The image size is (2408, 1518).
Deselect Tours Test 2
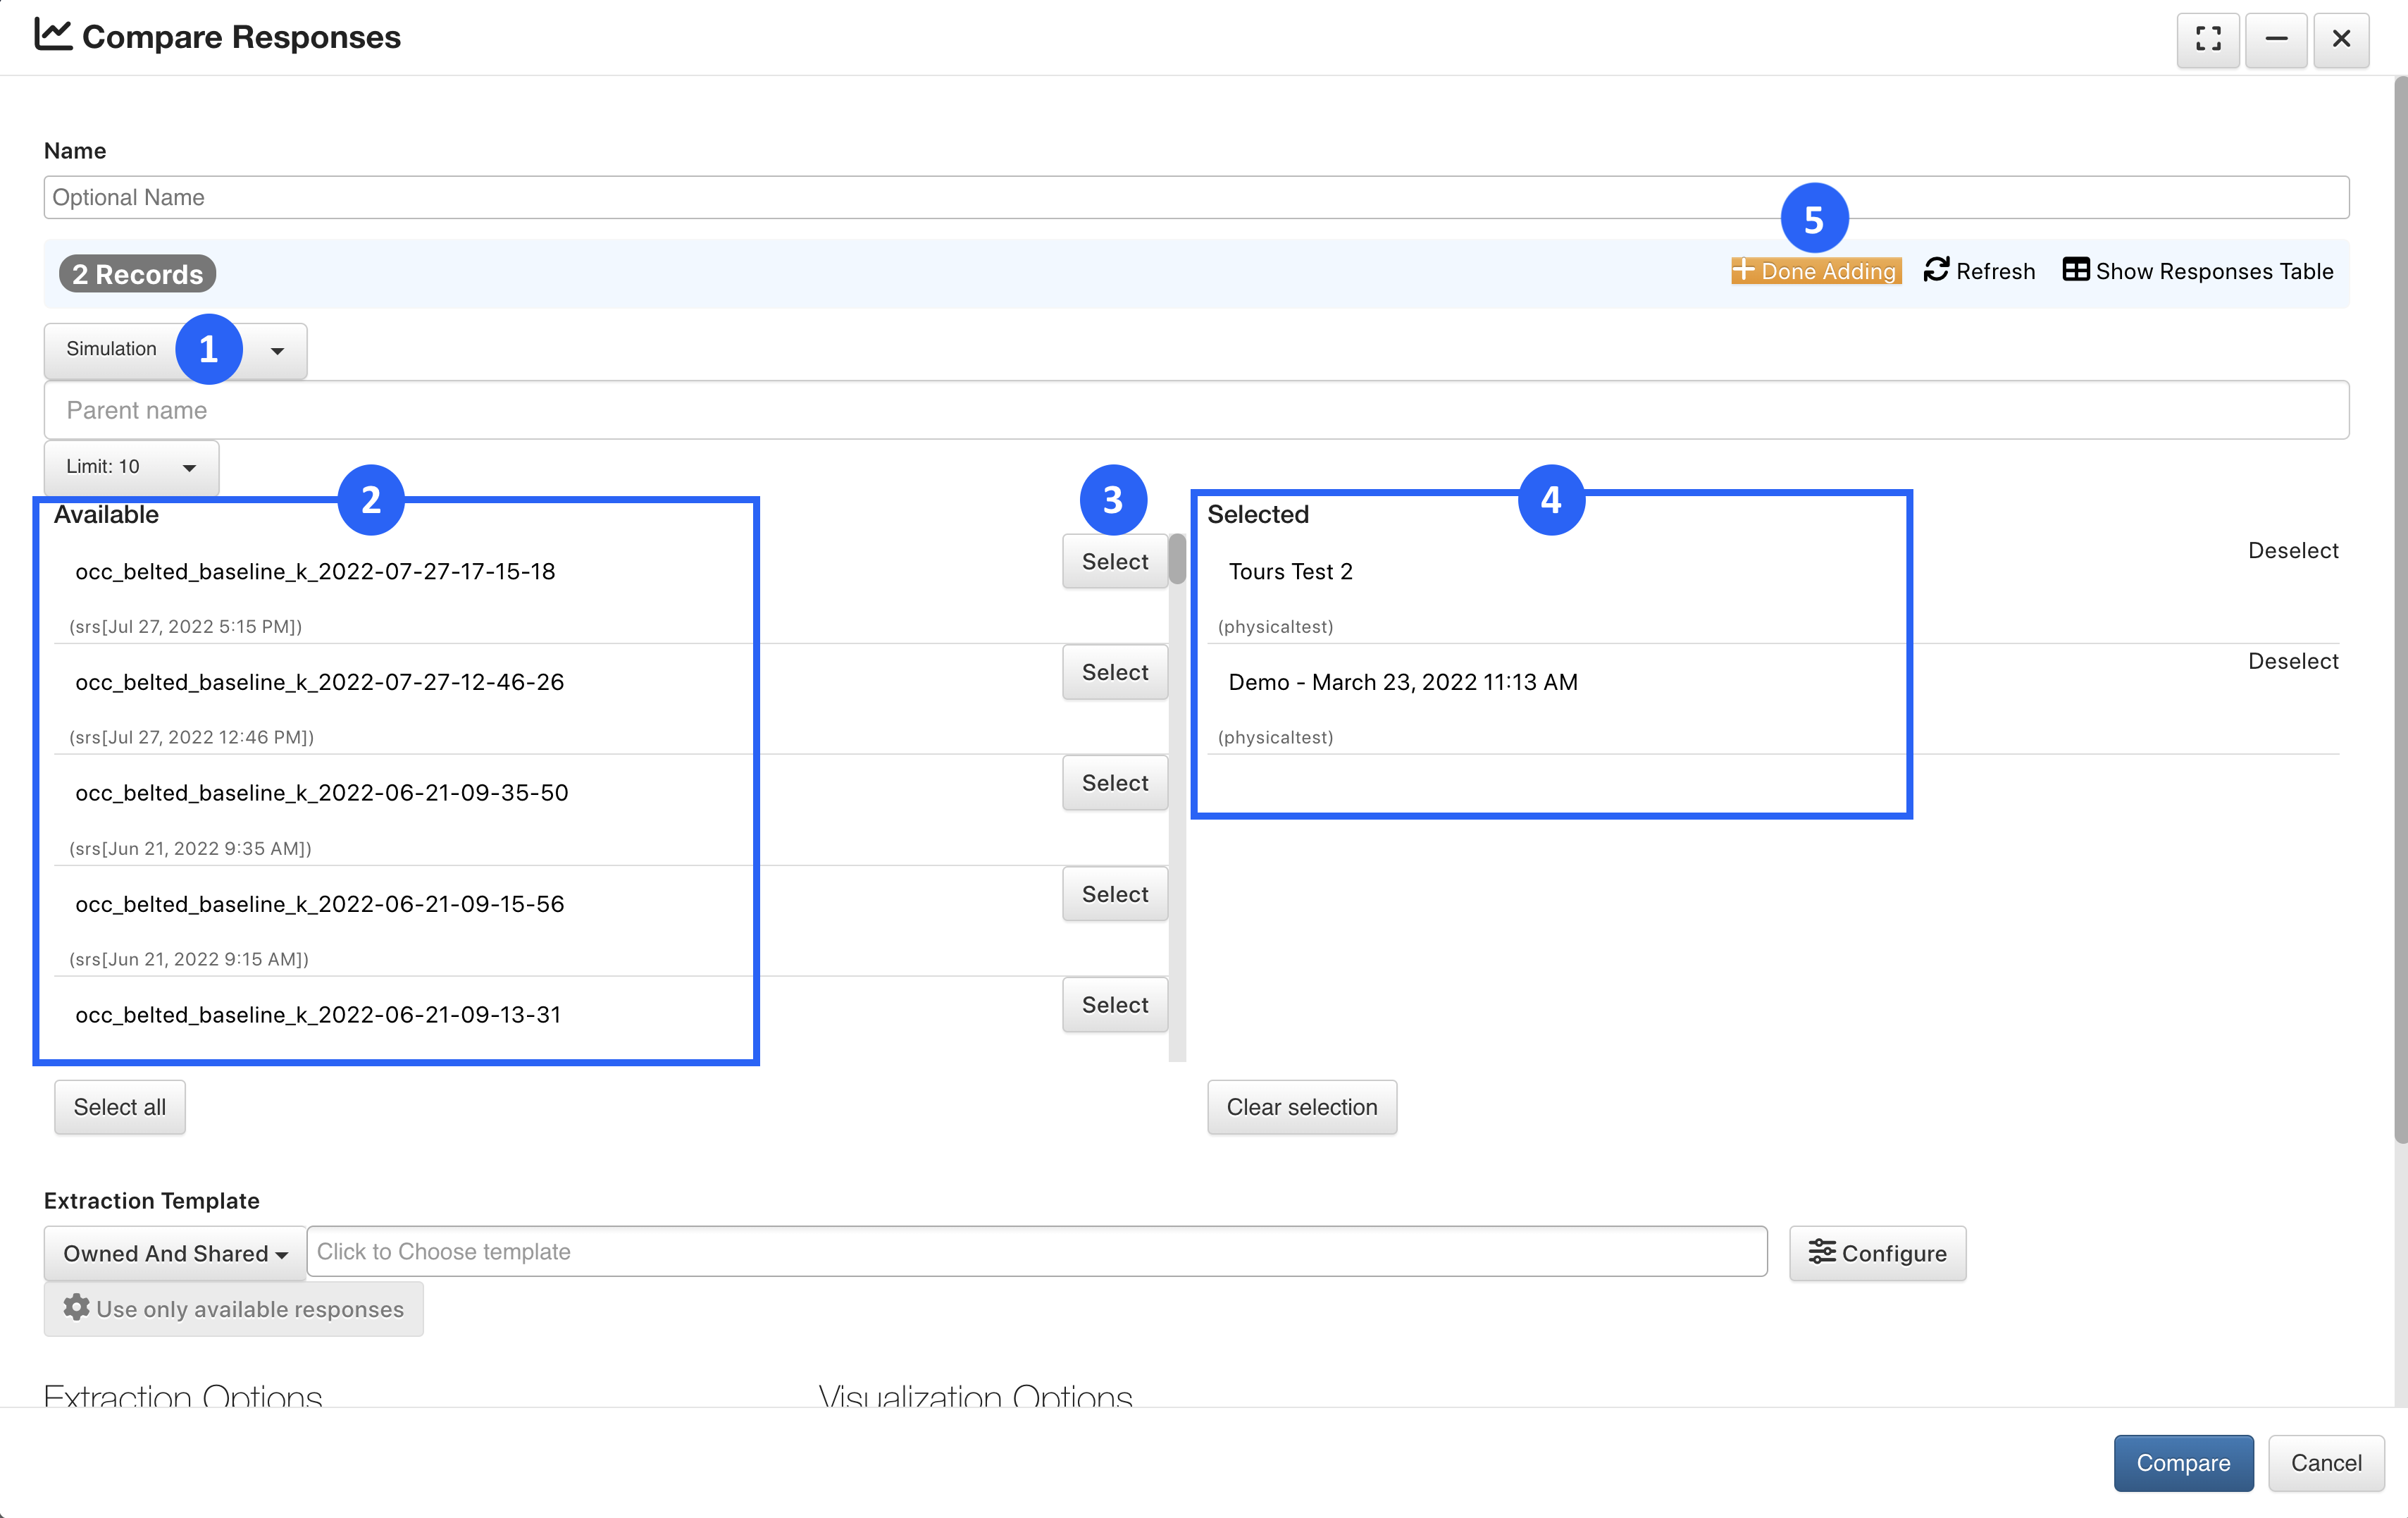pos(2292,551)
